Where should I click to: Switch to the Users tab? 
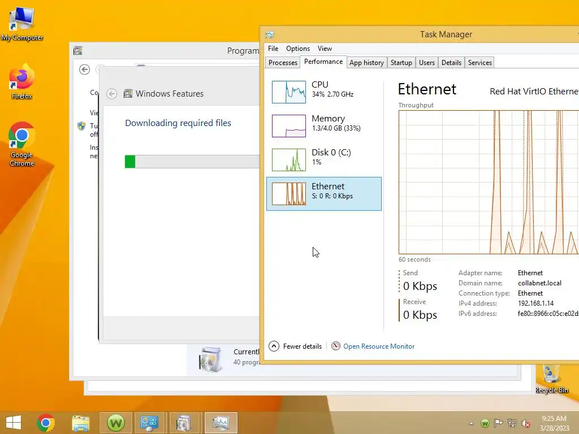point(427,63)
